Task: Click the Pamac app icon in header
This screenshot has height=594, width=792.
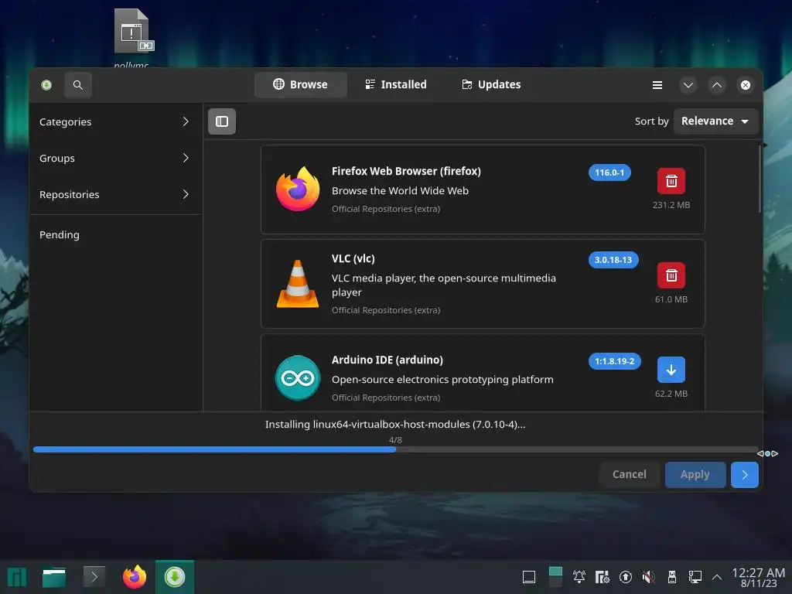Action: 46,85
